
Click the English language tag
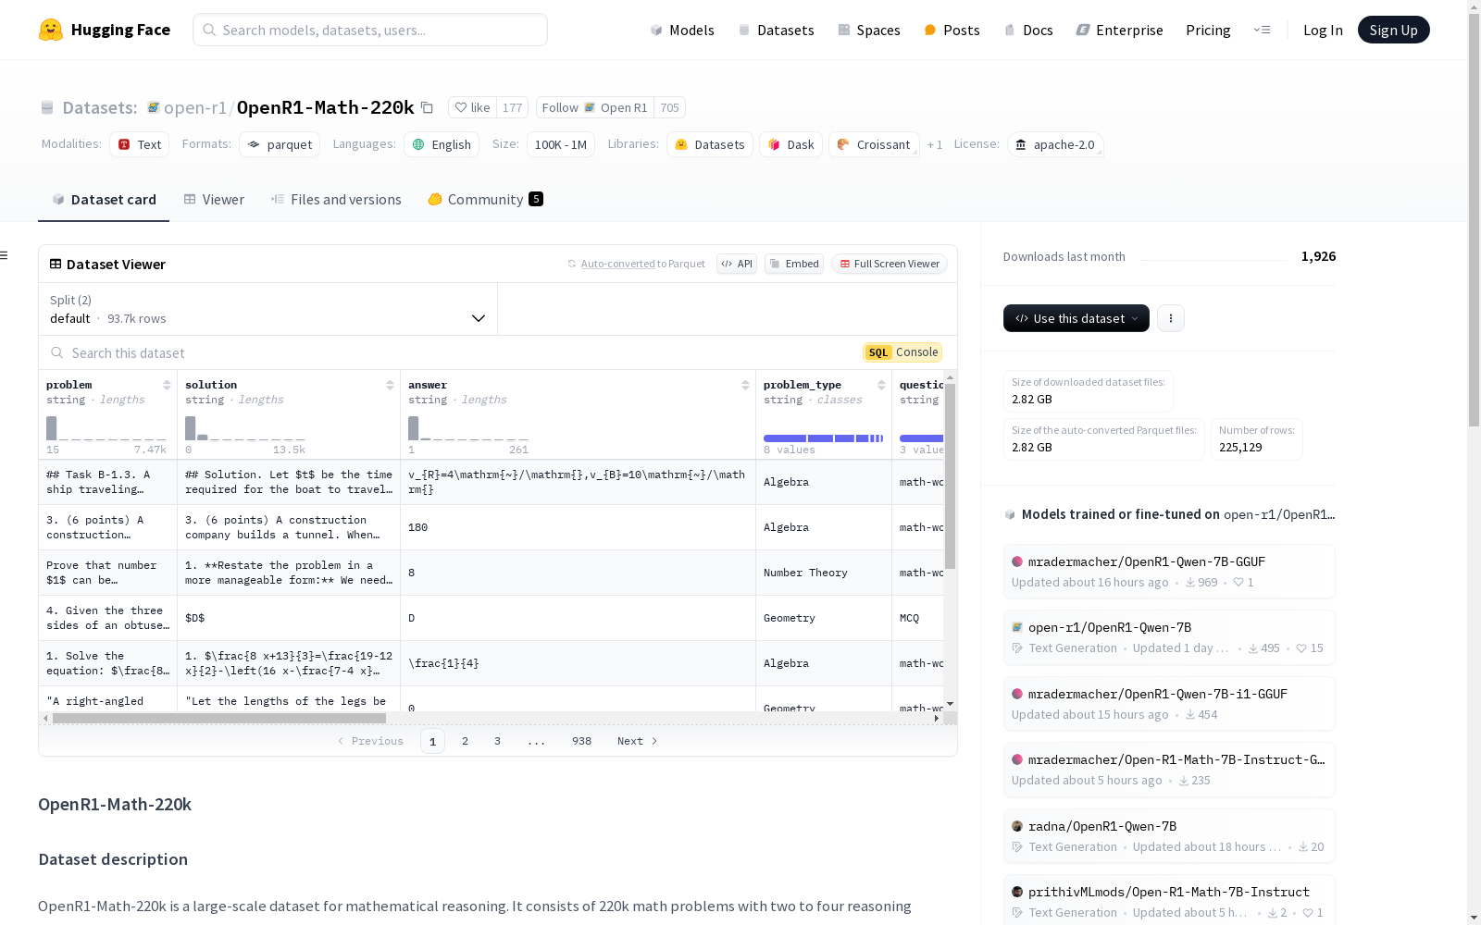click(x=442, y=144)
